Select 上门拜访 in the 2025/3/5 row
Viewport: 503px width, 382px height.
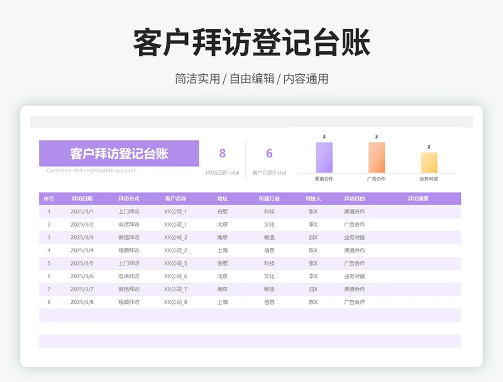tap(129, 263)
